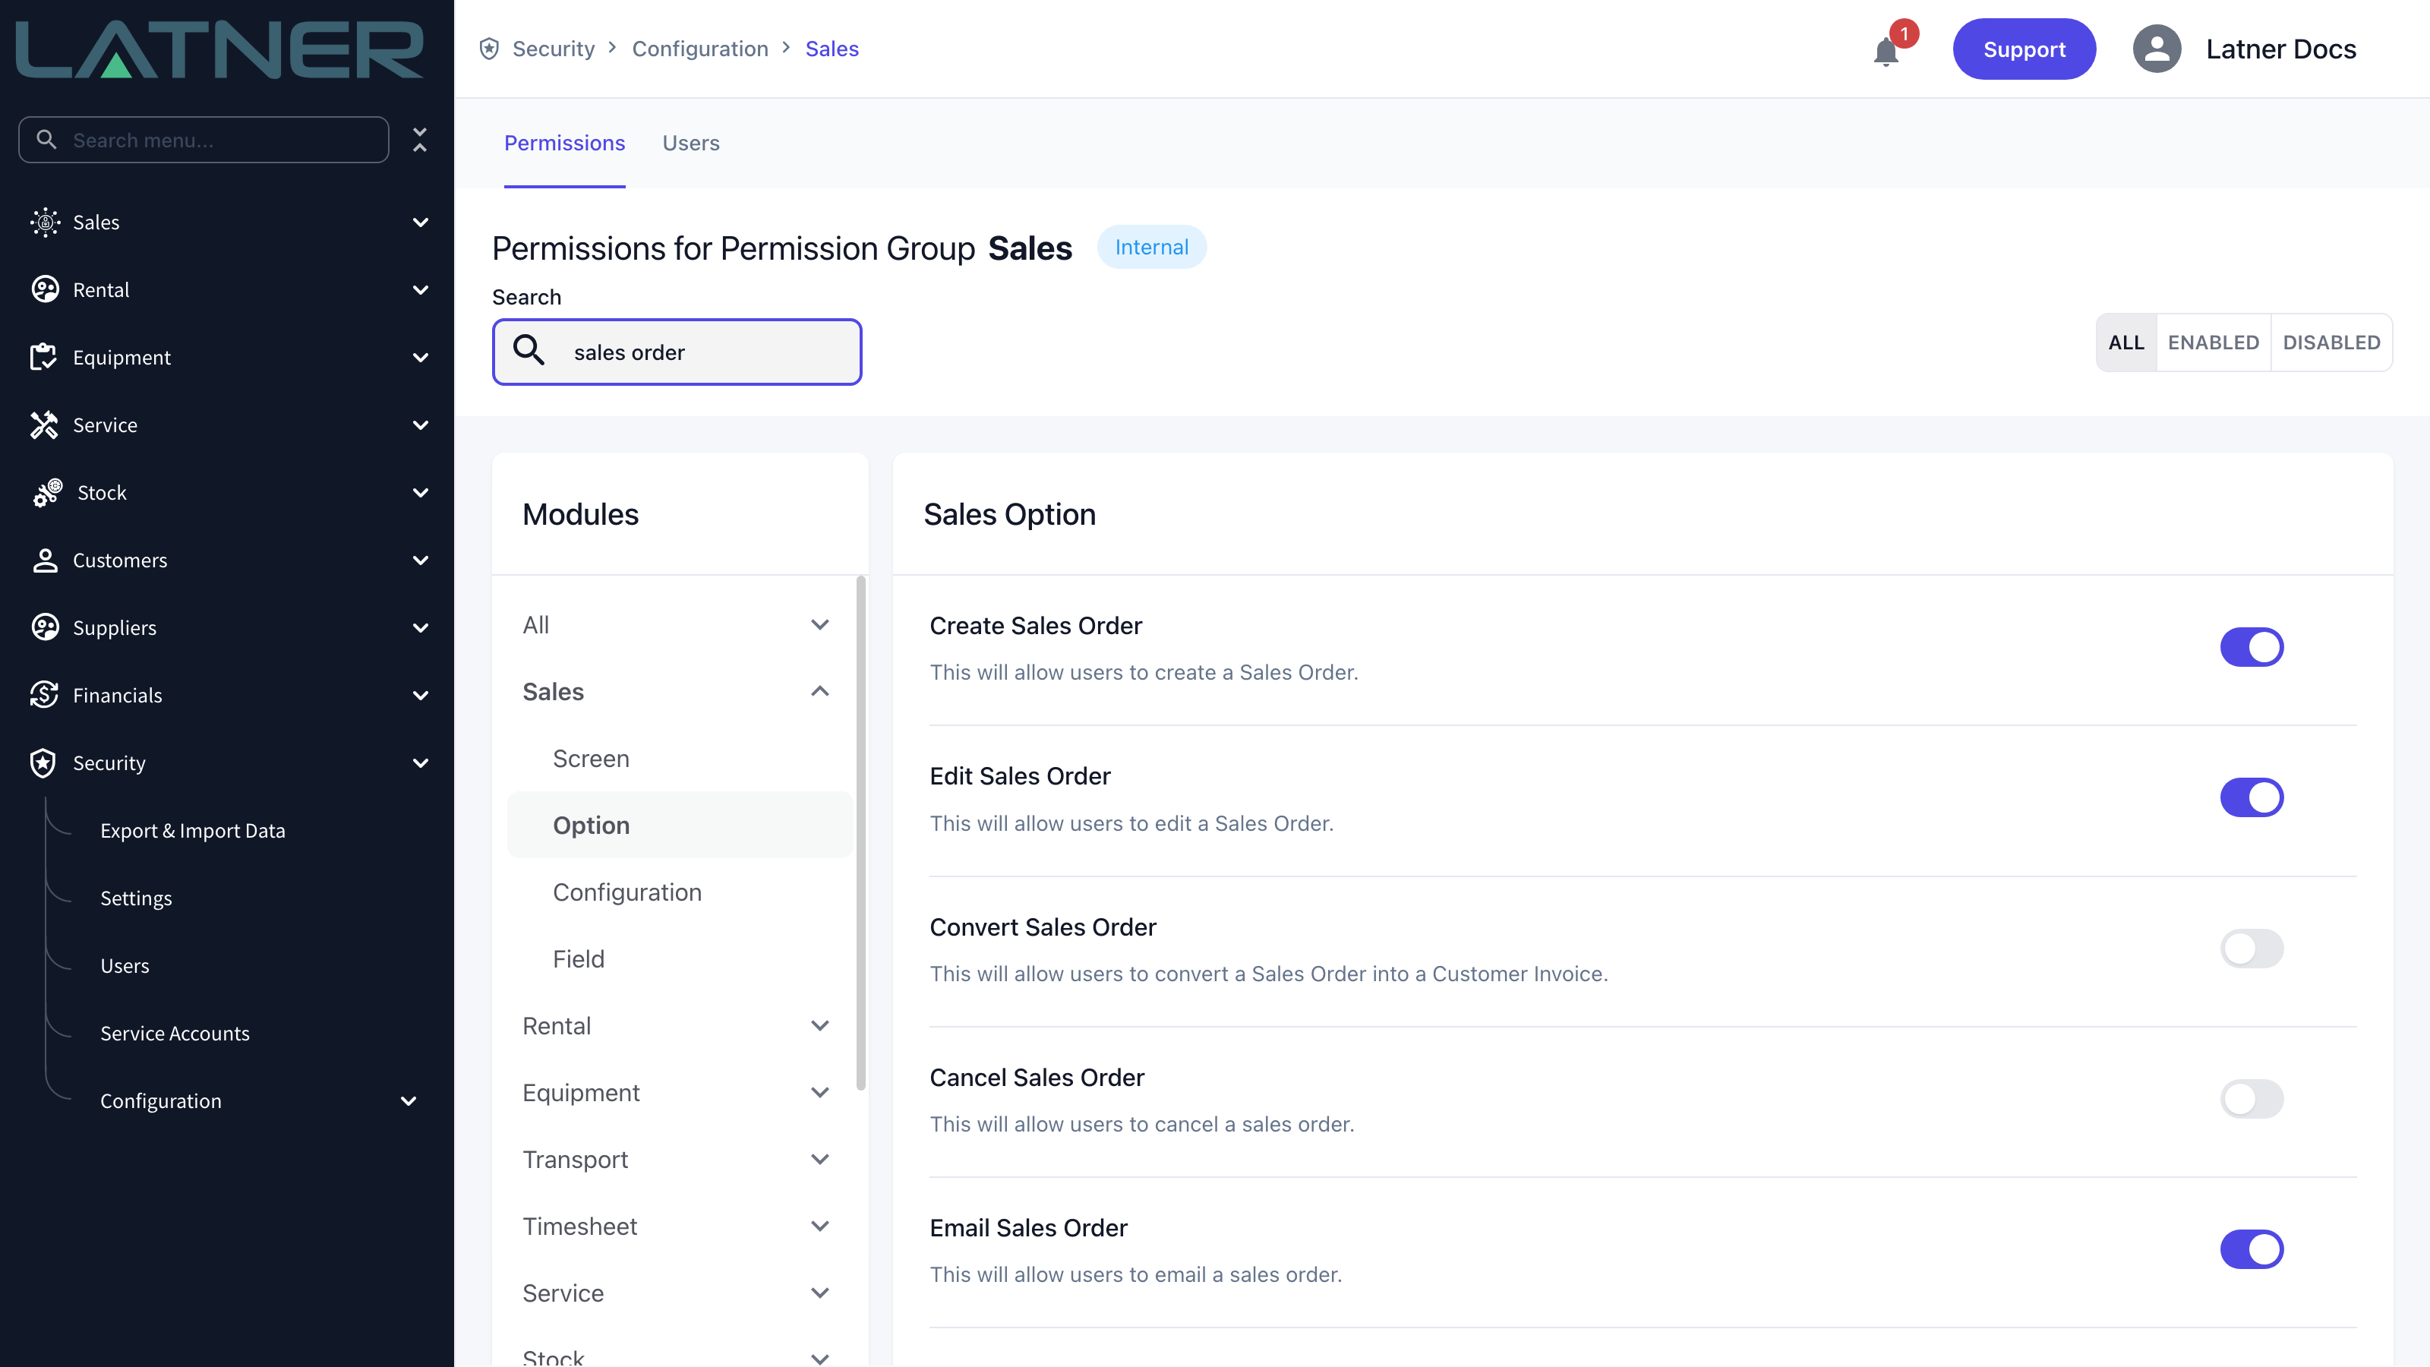The width and height of the screenshot is (2430, 1367).
Task: Click the Internal badge
Action: click(x=1151, y=247)
